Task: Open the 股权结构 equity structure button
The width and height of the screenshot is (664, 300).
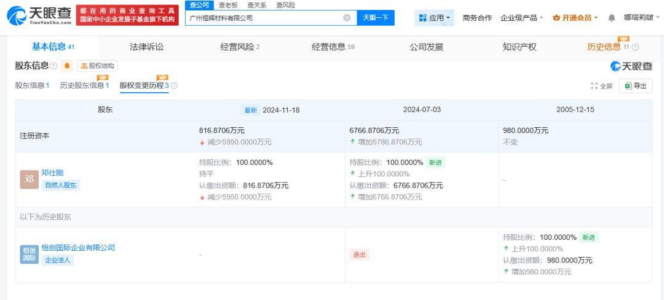Action: (97, 66)
